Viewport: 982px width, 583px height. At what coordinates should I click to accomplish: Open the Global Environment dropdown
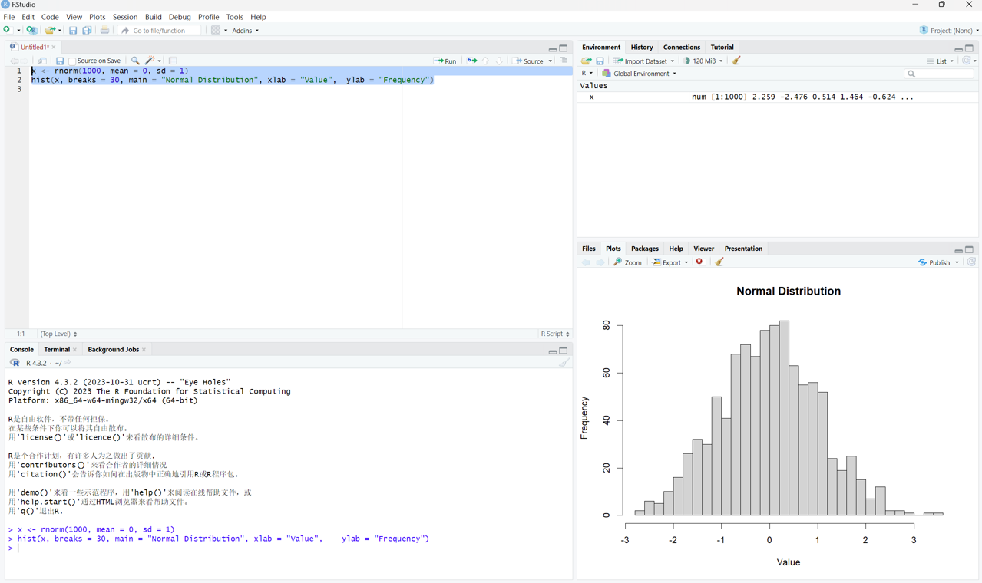(x=640, y=74)
